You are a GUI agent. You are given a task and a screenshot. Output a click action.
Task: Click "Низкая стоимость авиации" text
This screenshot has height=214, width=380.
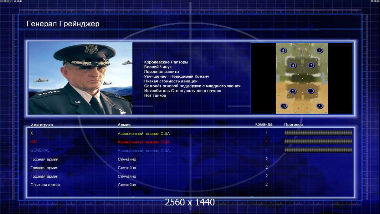[171, 81]
